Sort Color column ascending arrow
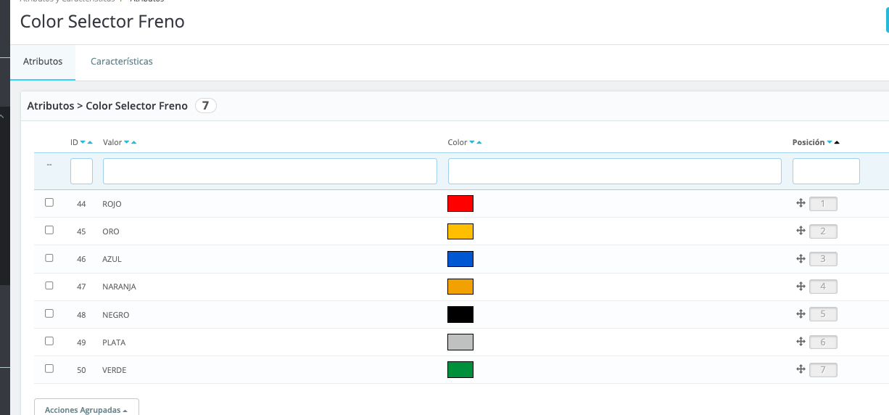 point(479,143)
